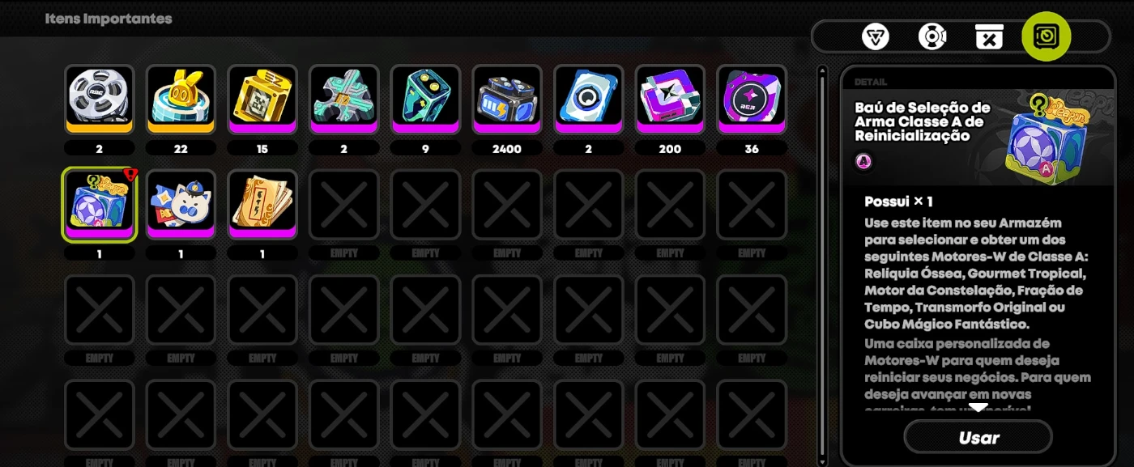1134x467 pixels.
Task: Open the triangle emblem inventory tab
Action: pyautogui.click(x=876, y=36)
